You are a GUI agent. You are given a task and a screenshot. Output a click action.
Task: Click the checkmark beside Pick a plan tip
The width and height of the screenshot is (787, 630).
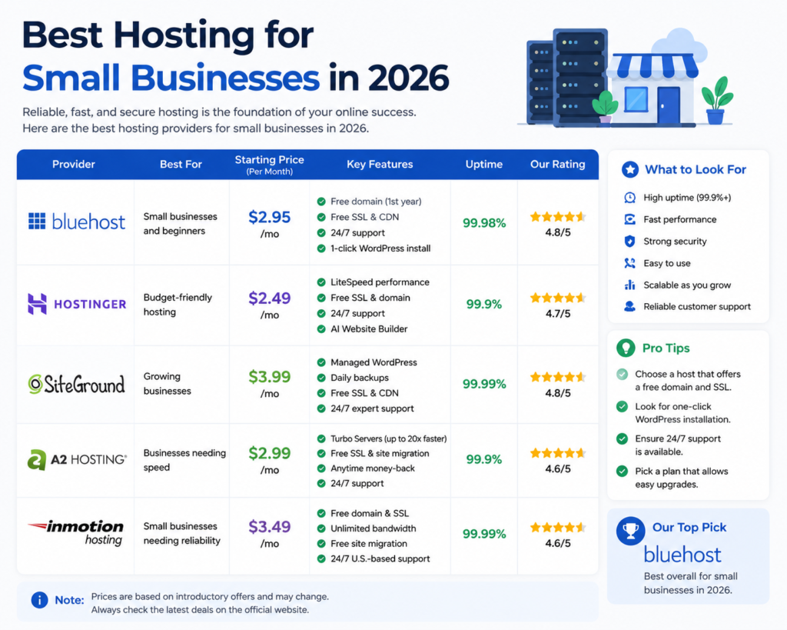coord(622,472)
